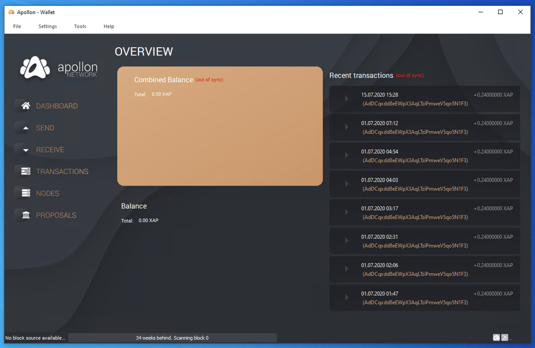
Task: Click +0.24000000 XAP amount for 01.07.2020 07:12
Action: 493,123
